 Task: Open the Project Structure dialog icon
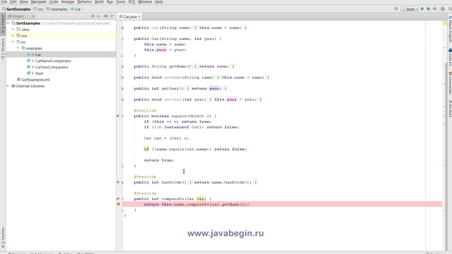[442, 9]
